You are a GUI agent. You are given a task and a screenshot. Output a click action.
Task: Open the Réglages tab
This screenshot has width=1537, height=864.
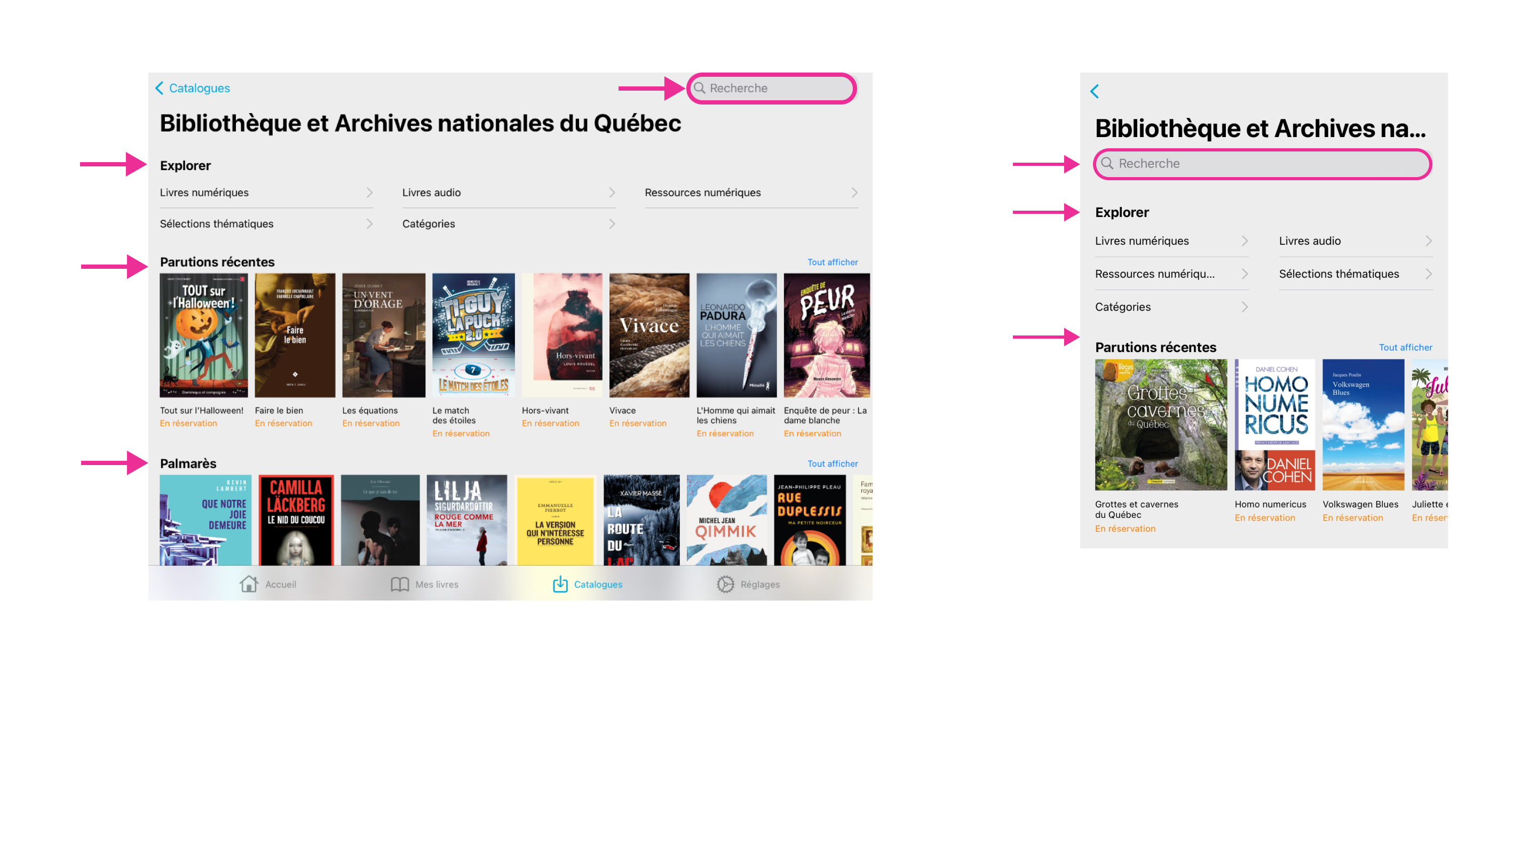point(748,585)
